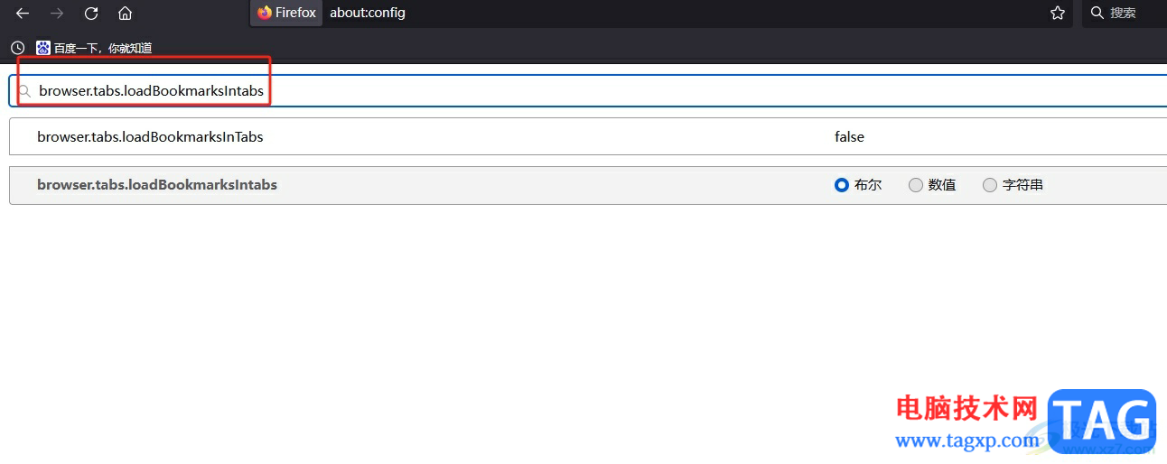
Task: Select the 布尔 radio option
Action: 842,185
